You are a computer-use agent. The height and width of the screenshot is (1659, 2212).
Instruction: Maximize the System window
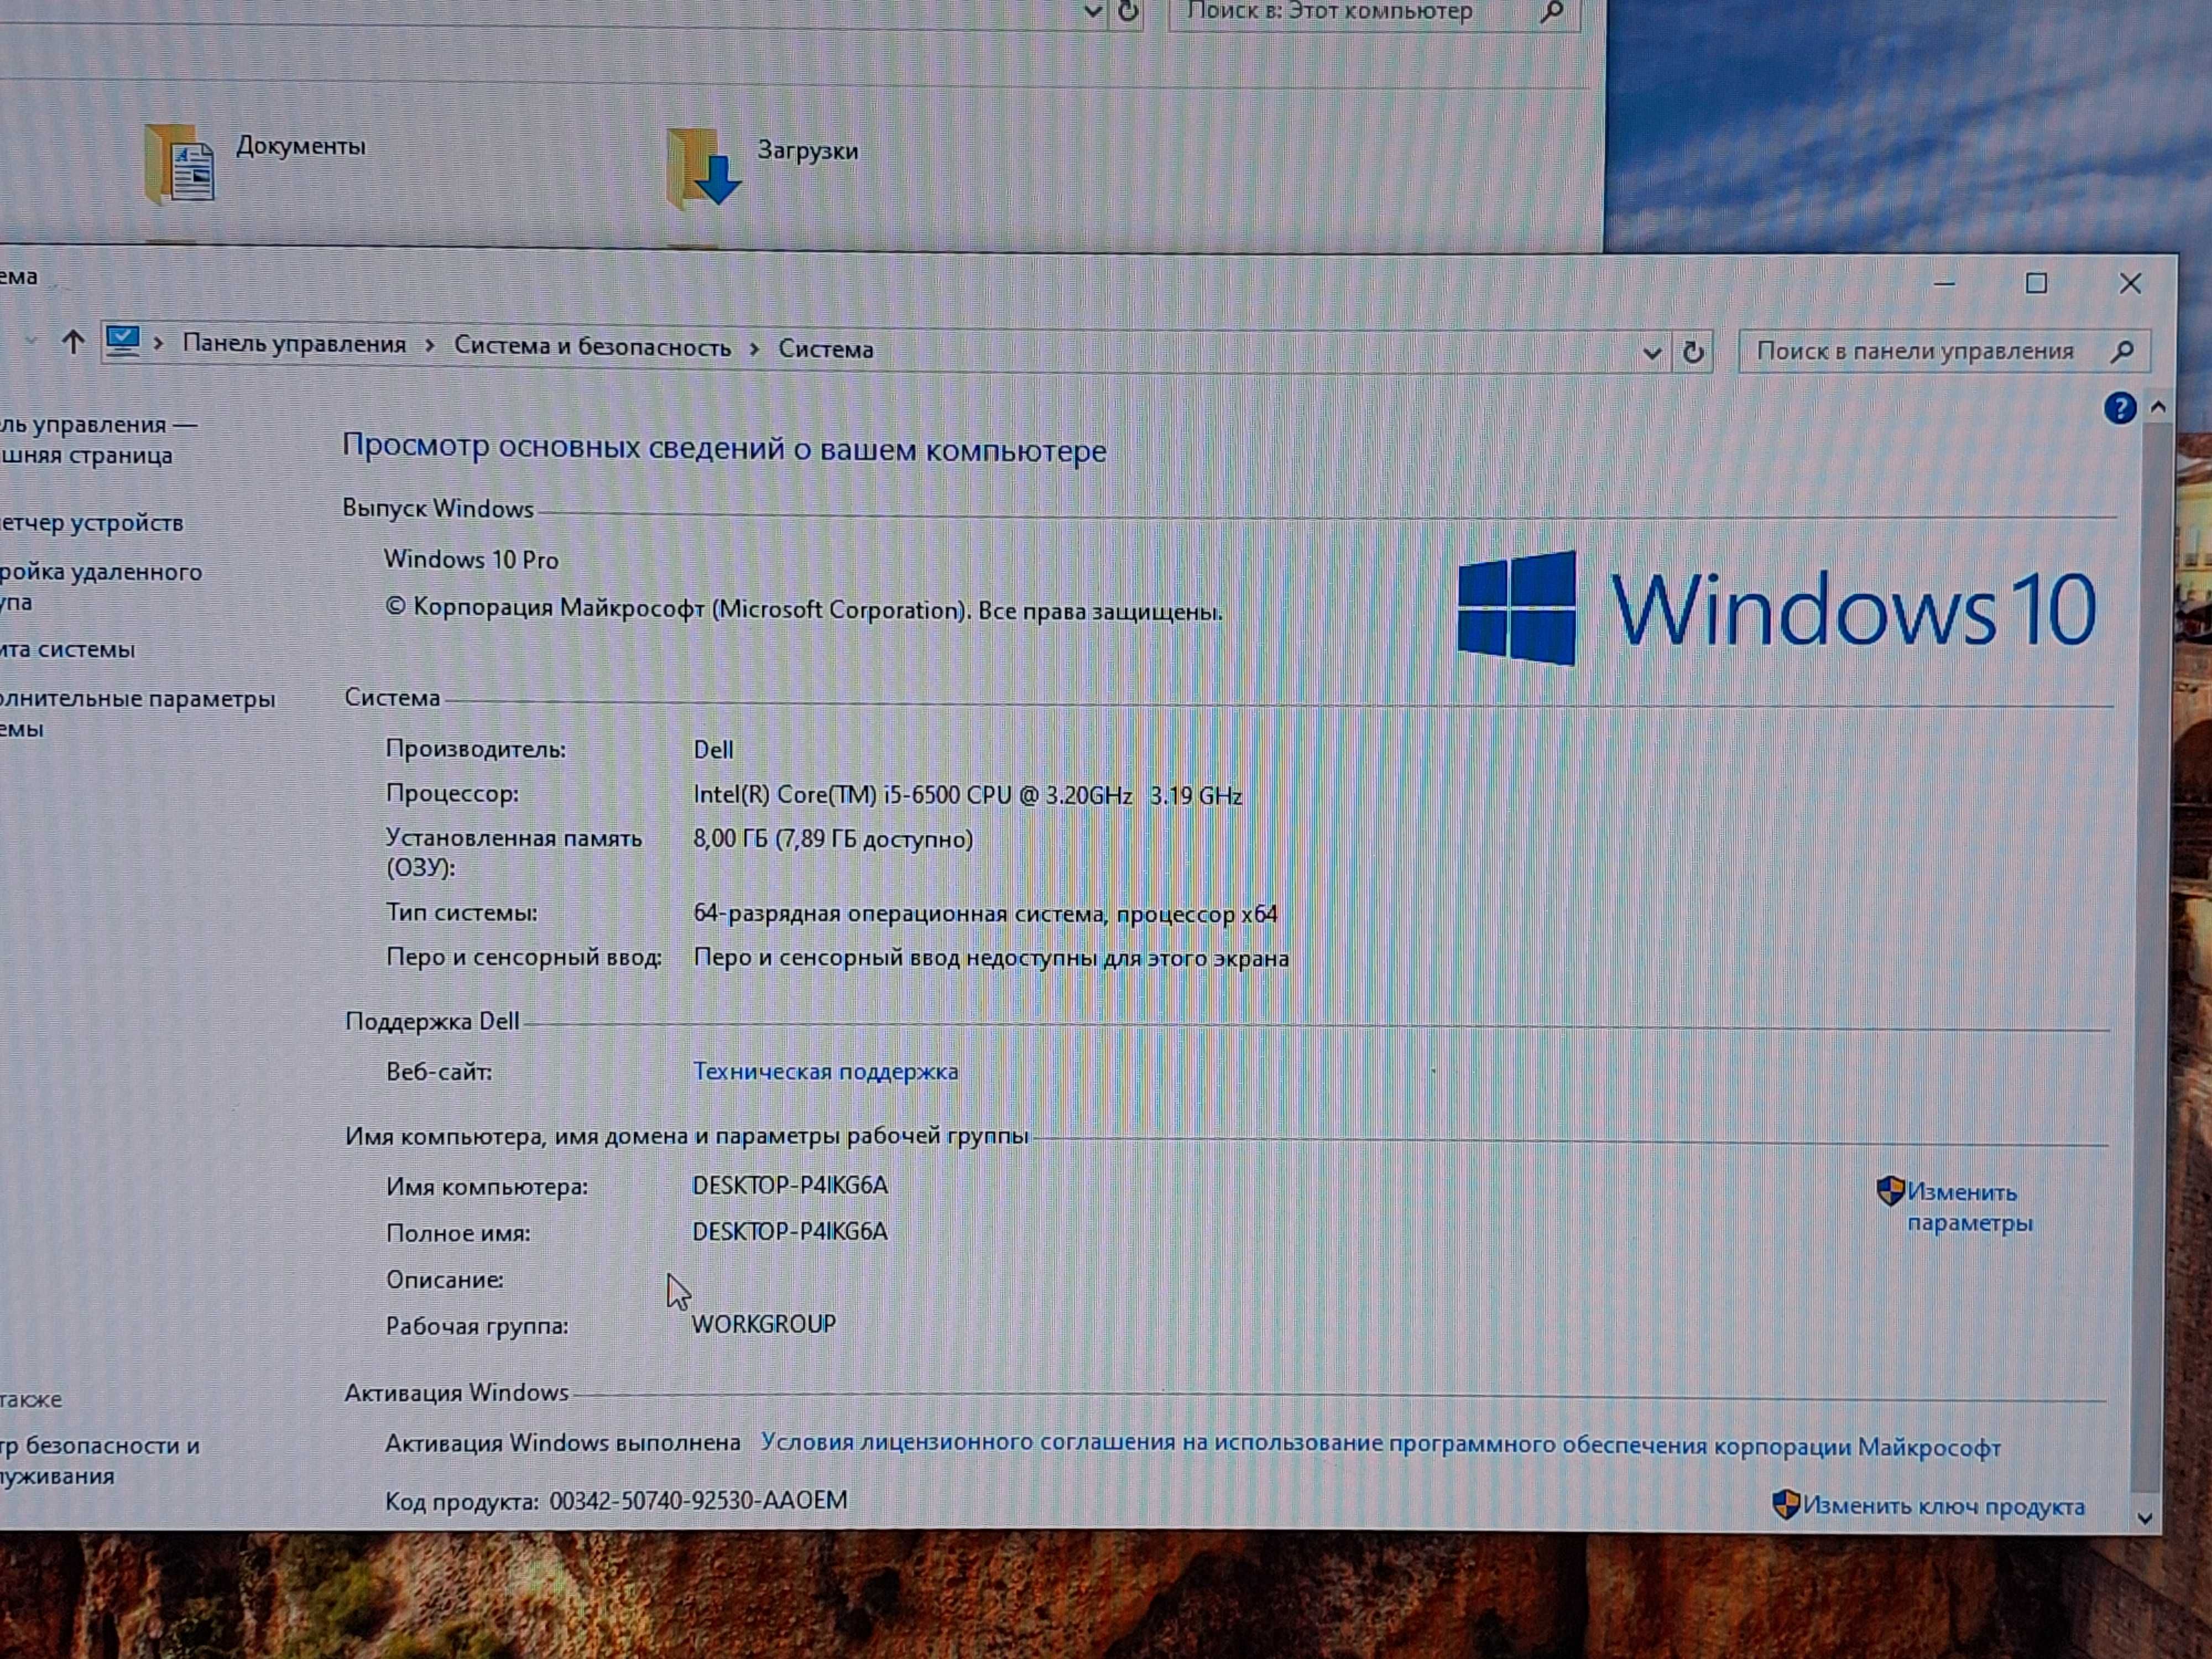[2036, 284]
